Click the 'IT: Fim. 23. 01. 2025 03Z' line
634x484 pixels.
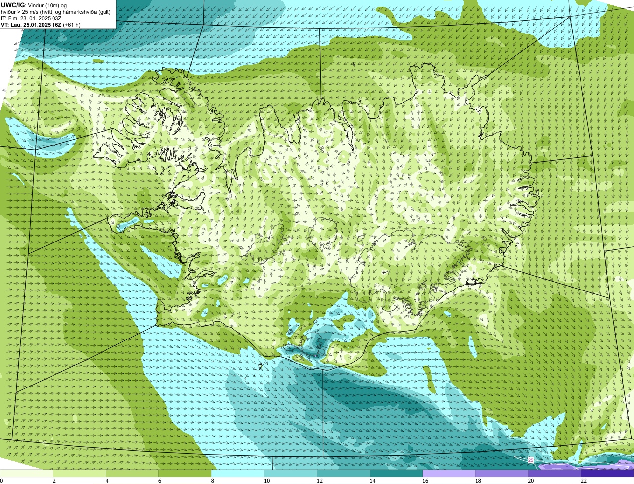(x=30, y=18)
